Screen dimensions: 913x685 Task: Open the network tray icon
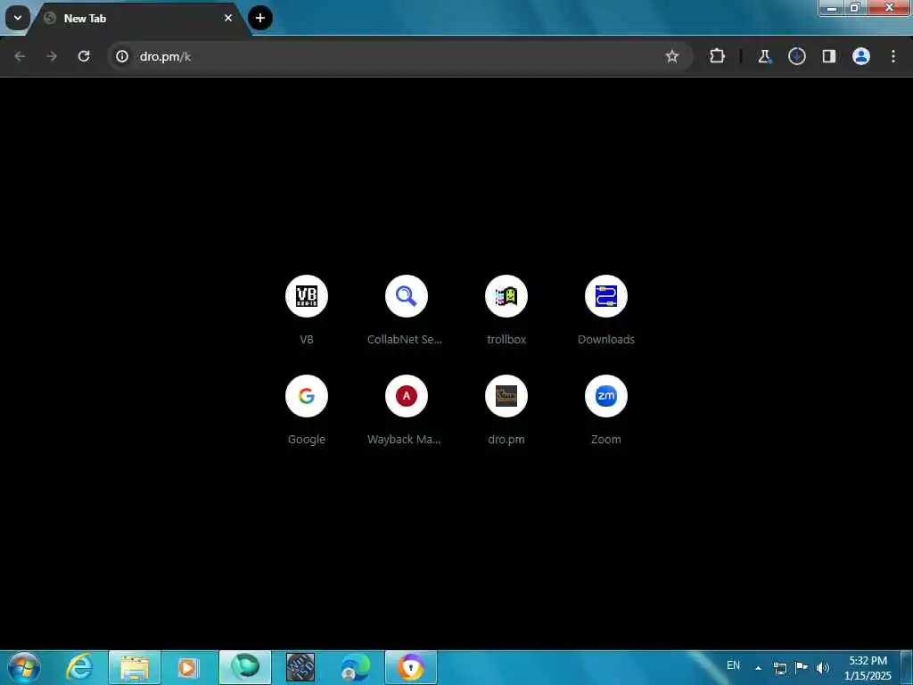pos(779,668)
